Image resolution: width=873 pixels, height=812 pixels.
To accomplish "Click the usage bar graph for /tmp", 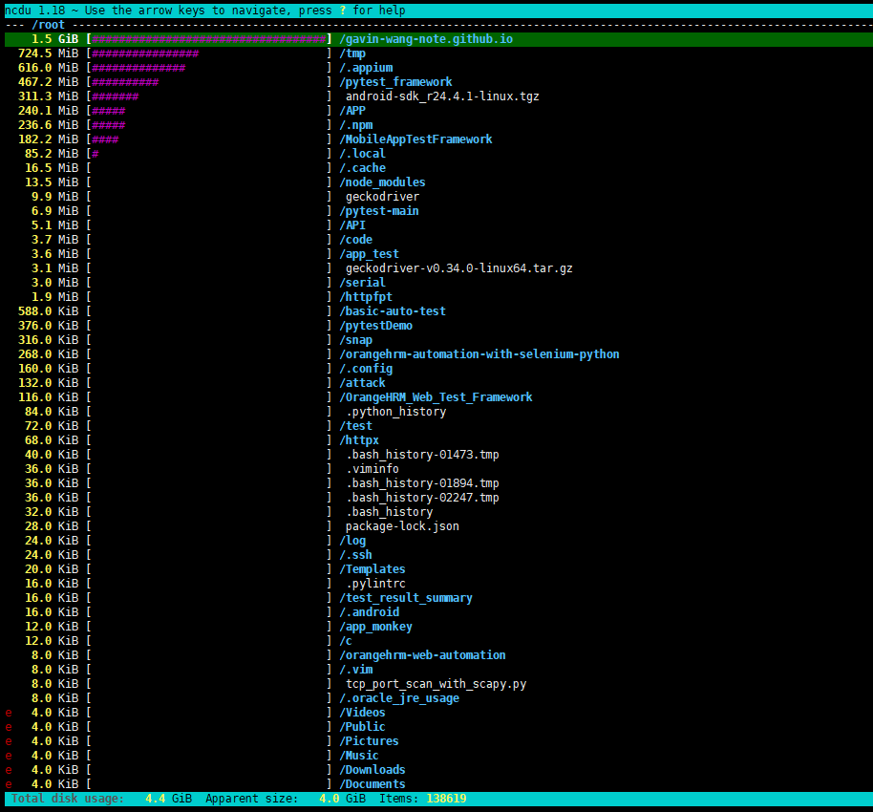I will (145, 53).
